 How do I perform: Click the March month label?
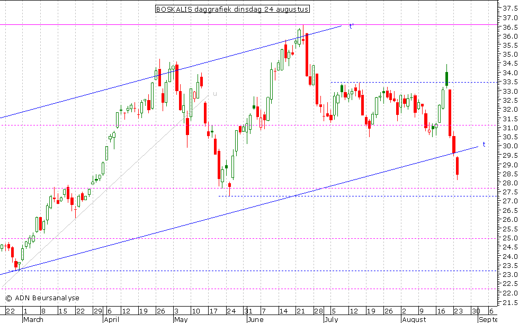pyautogui.click(x=33, y=319)
